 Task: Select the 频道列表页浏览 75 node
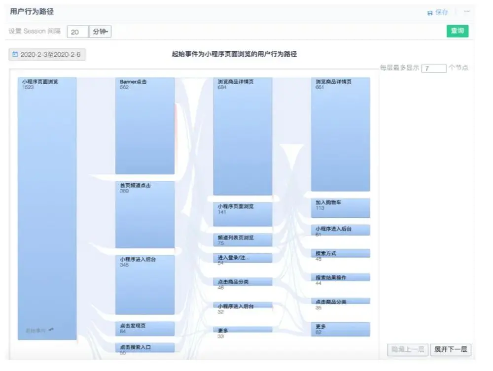click(x=243, y=239)
